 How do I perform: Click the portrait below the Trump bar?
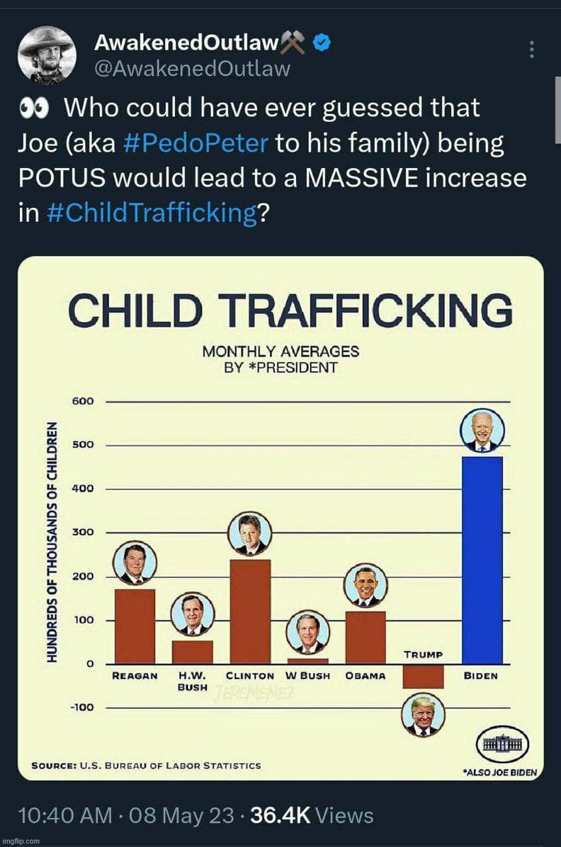tap(423, 714)
